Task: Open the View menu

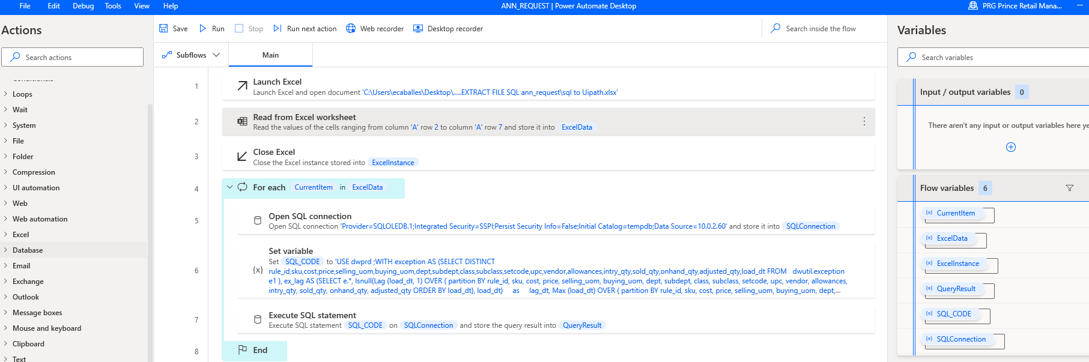Action: [x=142, y=6]
